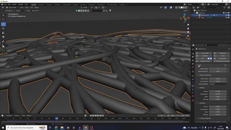Open the Edit menu
This screenshot has width=231, height=130.
coord(9,4)
